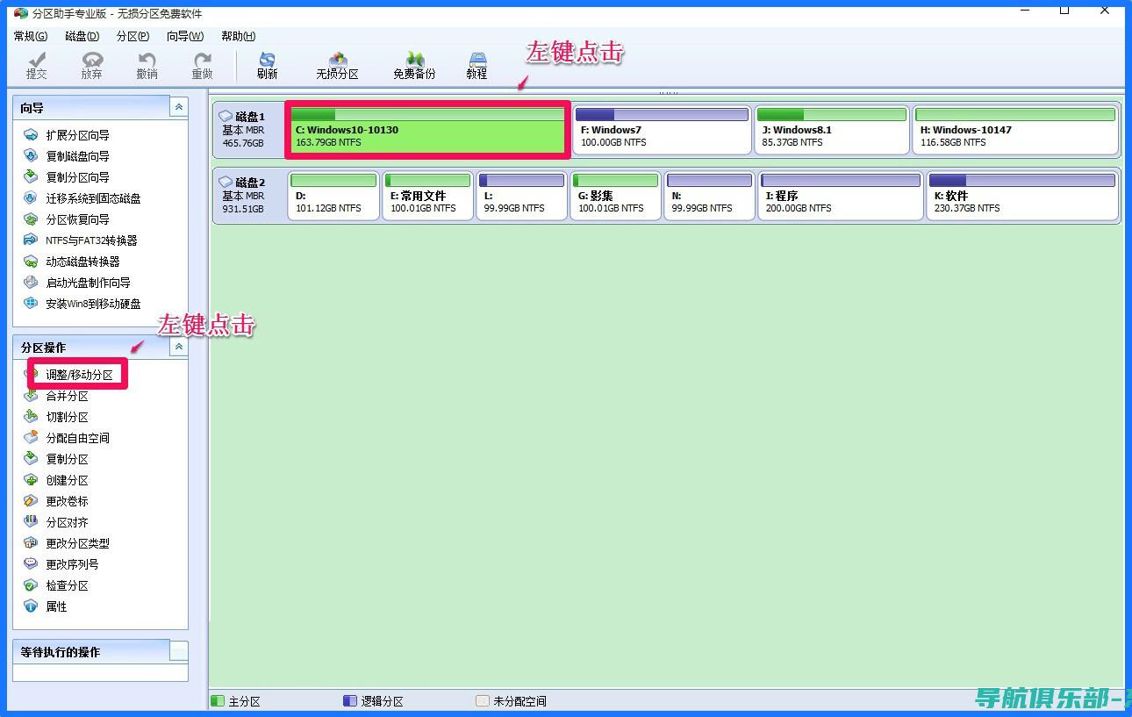Select the 磁盘2 disk header
1132x717 pixels.
point(249,197)
